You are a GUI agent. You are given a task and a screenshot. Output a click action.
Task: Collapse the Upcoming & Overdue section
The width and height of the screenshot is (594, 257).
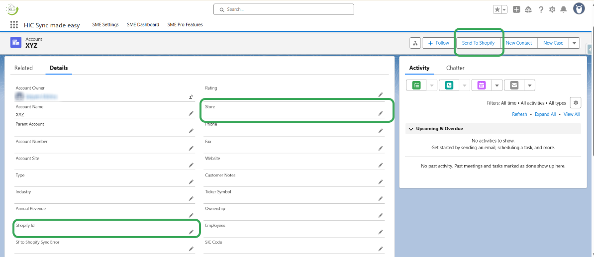(411, 129)
